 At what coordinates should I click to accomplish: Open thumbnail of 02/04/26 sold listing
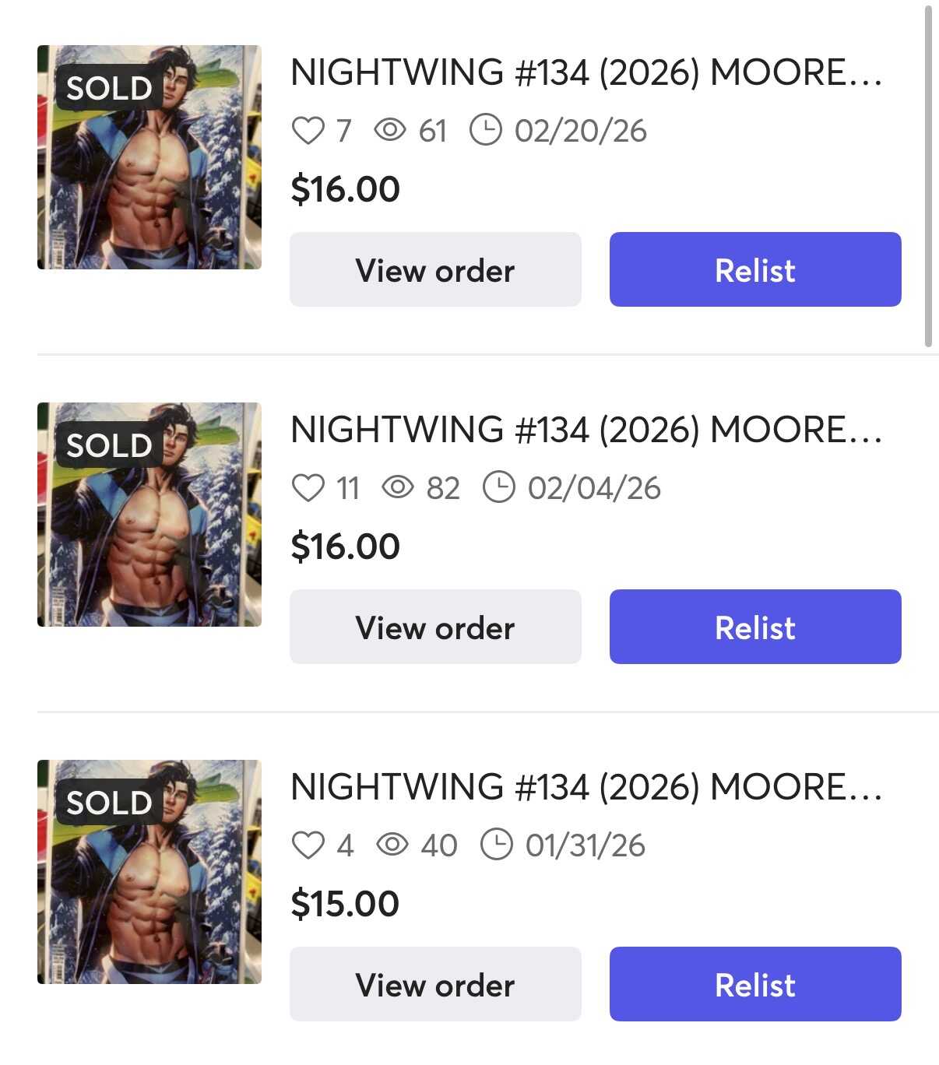(149, 515)
